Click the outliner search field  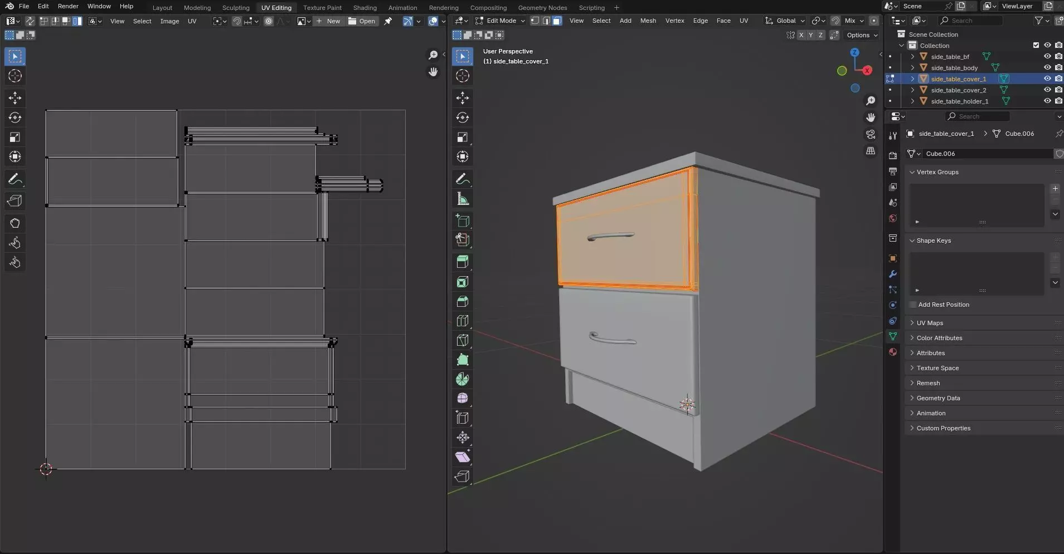click(970, 21)
